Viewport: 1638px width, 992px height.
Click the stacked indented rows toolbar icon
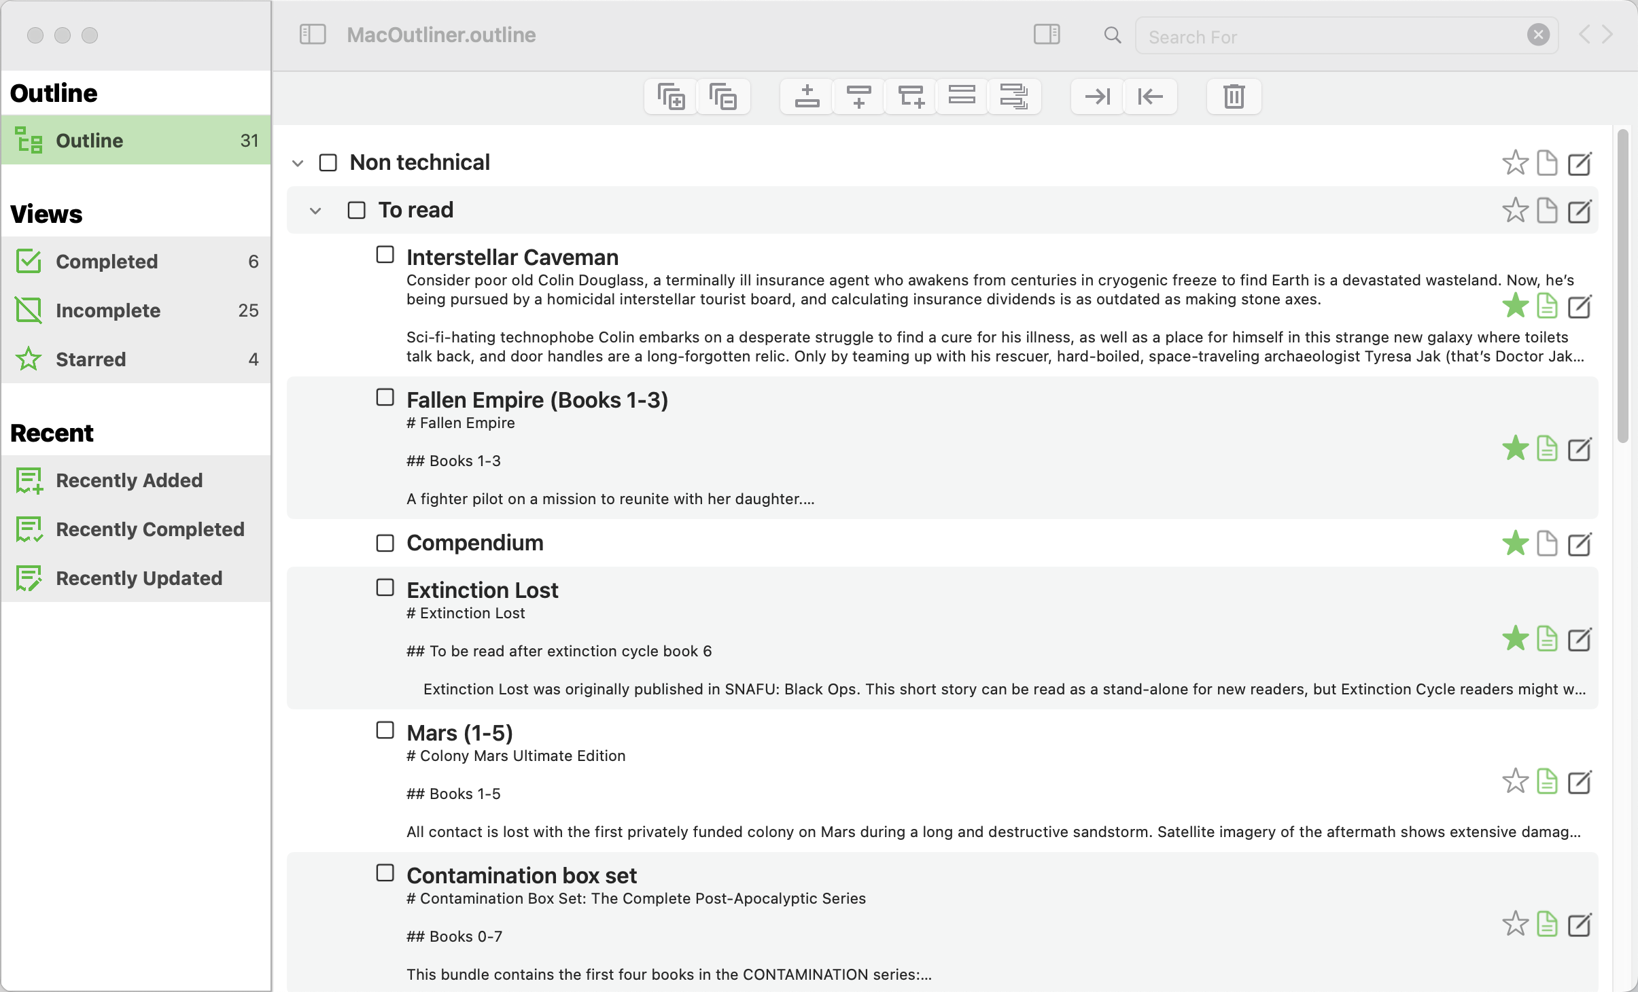1014,96
